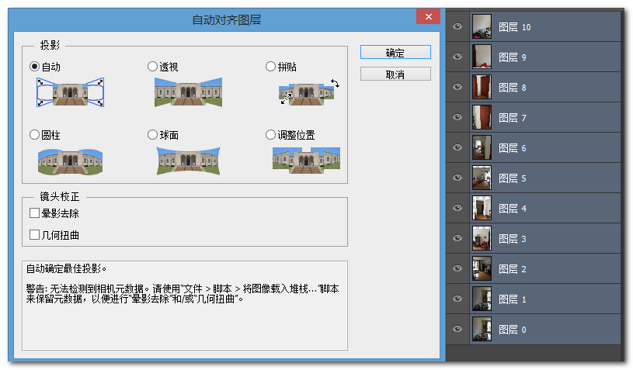Click the layer name 图层 2
This screenshot has width=633, height=370.
click(513, 269)
